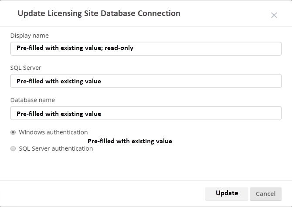The height and width of the screenshot is (207, 292).
Task: Click the 'Display name' field label
Action: coord(29,36)
